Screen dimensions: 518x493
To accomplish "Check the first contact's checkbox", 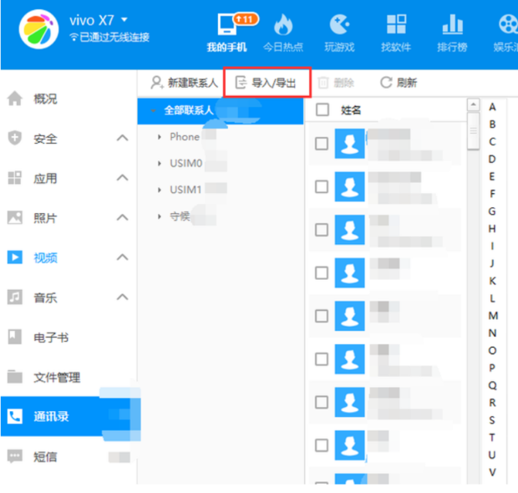I will (x=322, y=144).
